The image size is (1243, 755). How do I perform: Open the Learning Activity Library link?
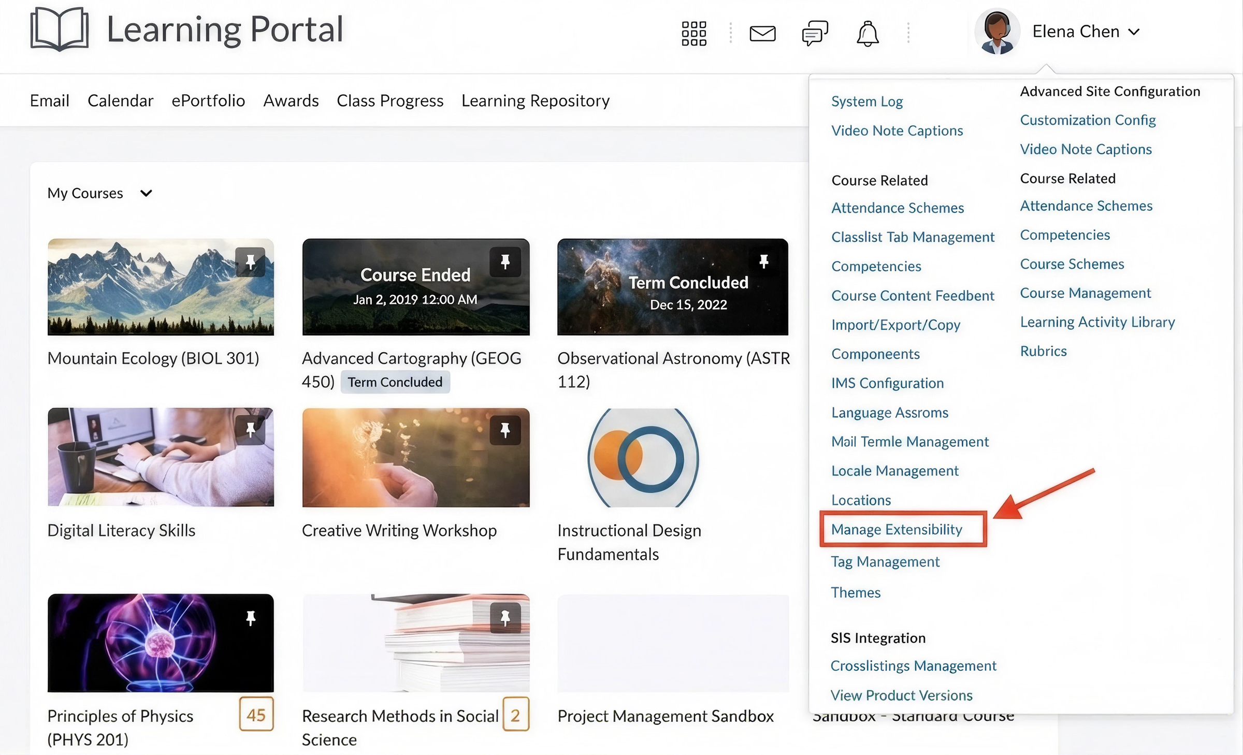(1097, 322)
